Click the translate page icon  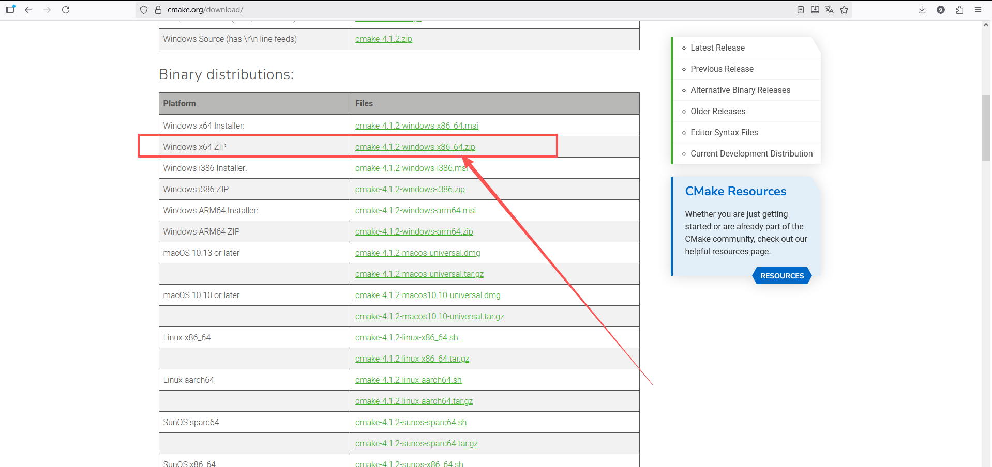[x=830, y=10]
